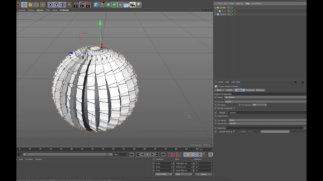Click the green Subdivision Surface generator icon
Viewport: 323px width, 181px height.
point(108,5)
